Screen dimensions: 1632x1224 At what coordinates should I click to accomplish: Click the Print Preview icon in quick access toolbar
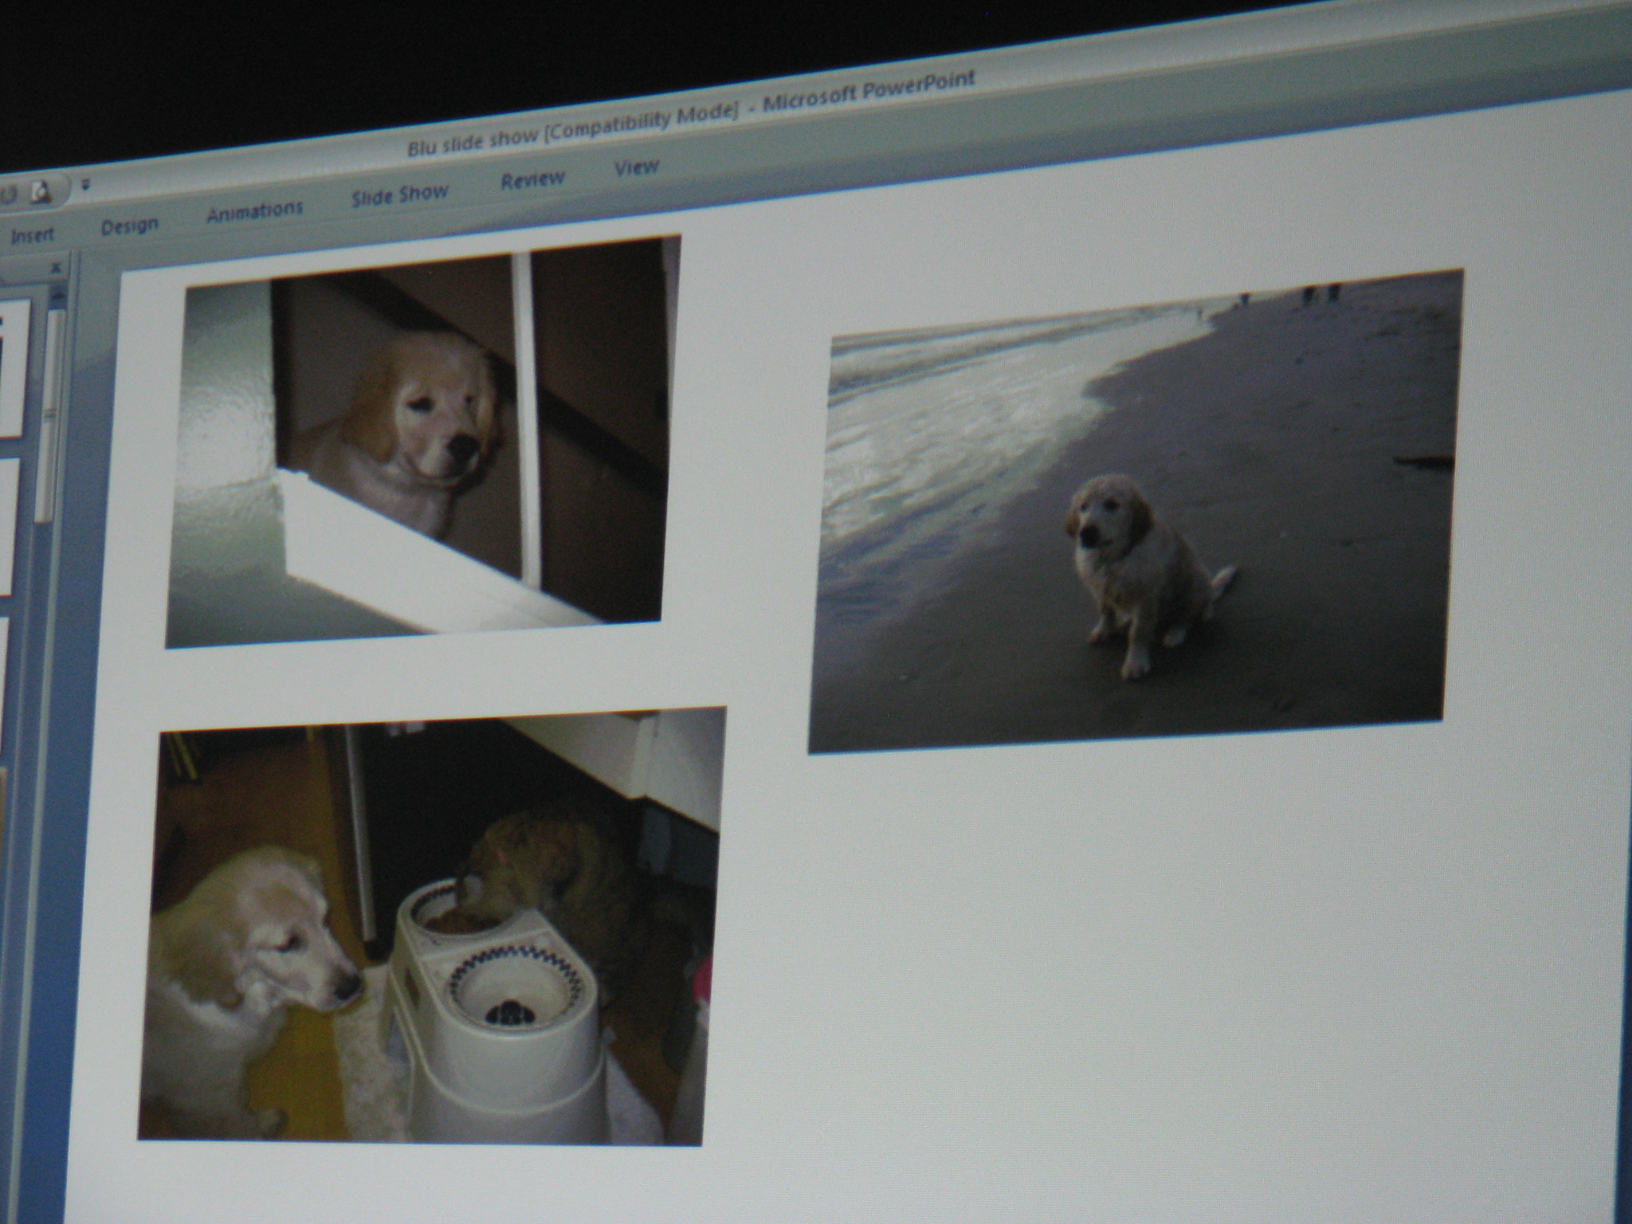(40, 191)
